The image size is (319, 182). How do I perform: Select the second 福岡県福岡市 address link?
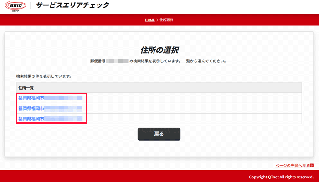(50, 108)
